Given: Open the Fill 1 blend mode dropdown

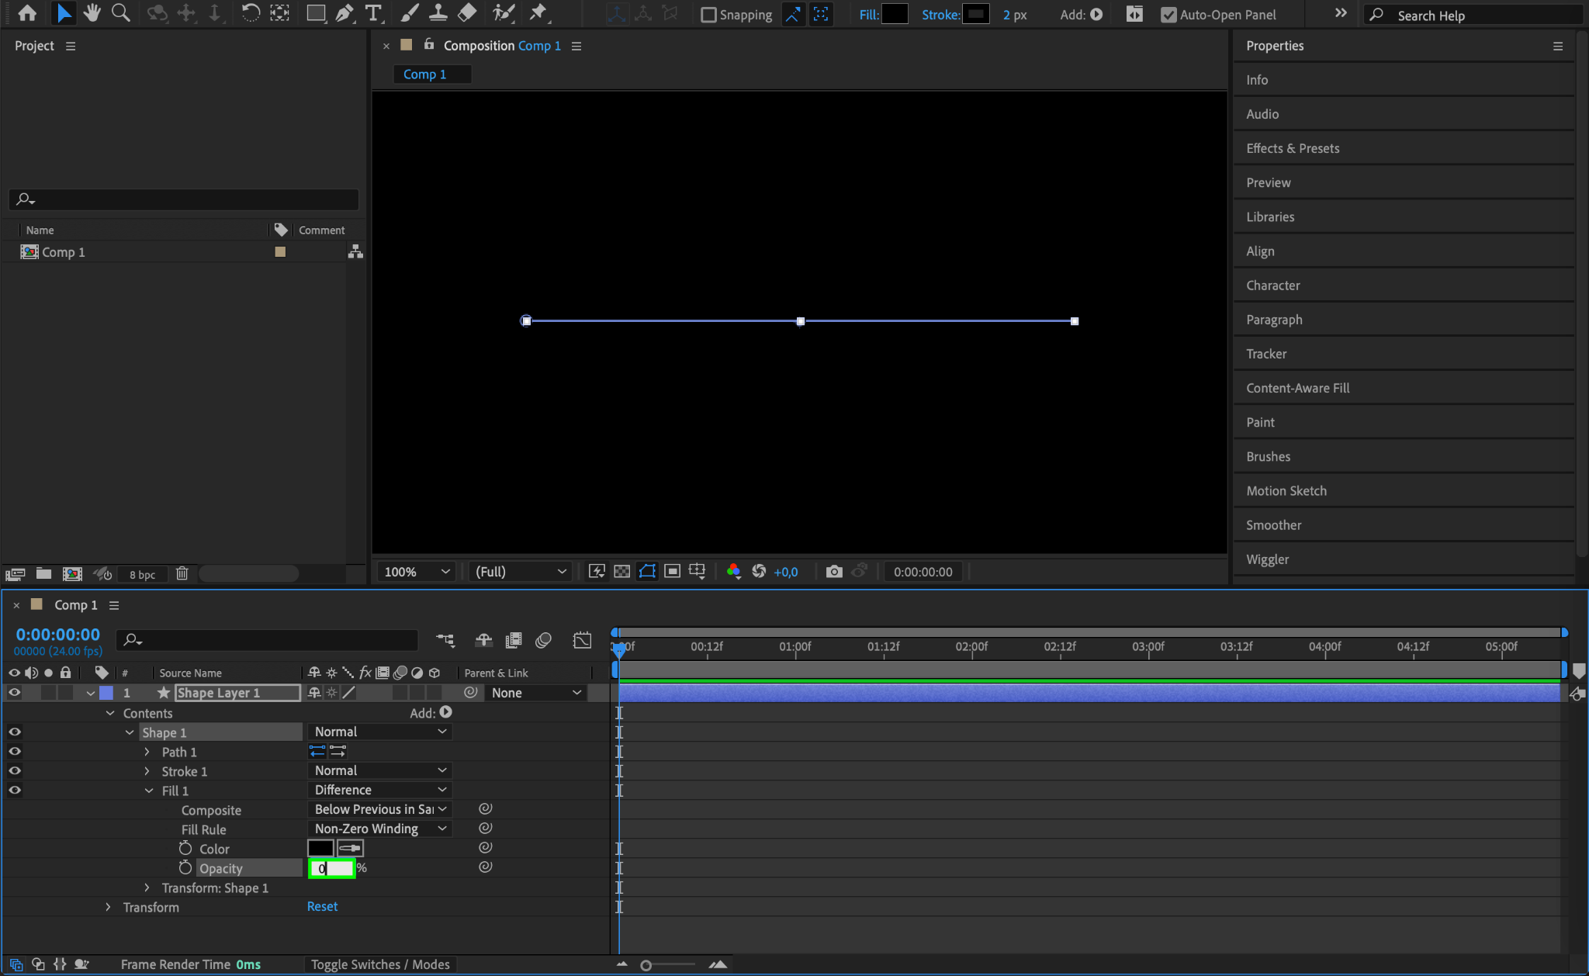Looking at the screenshot, I should 379,790.
